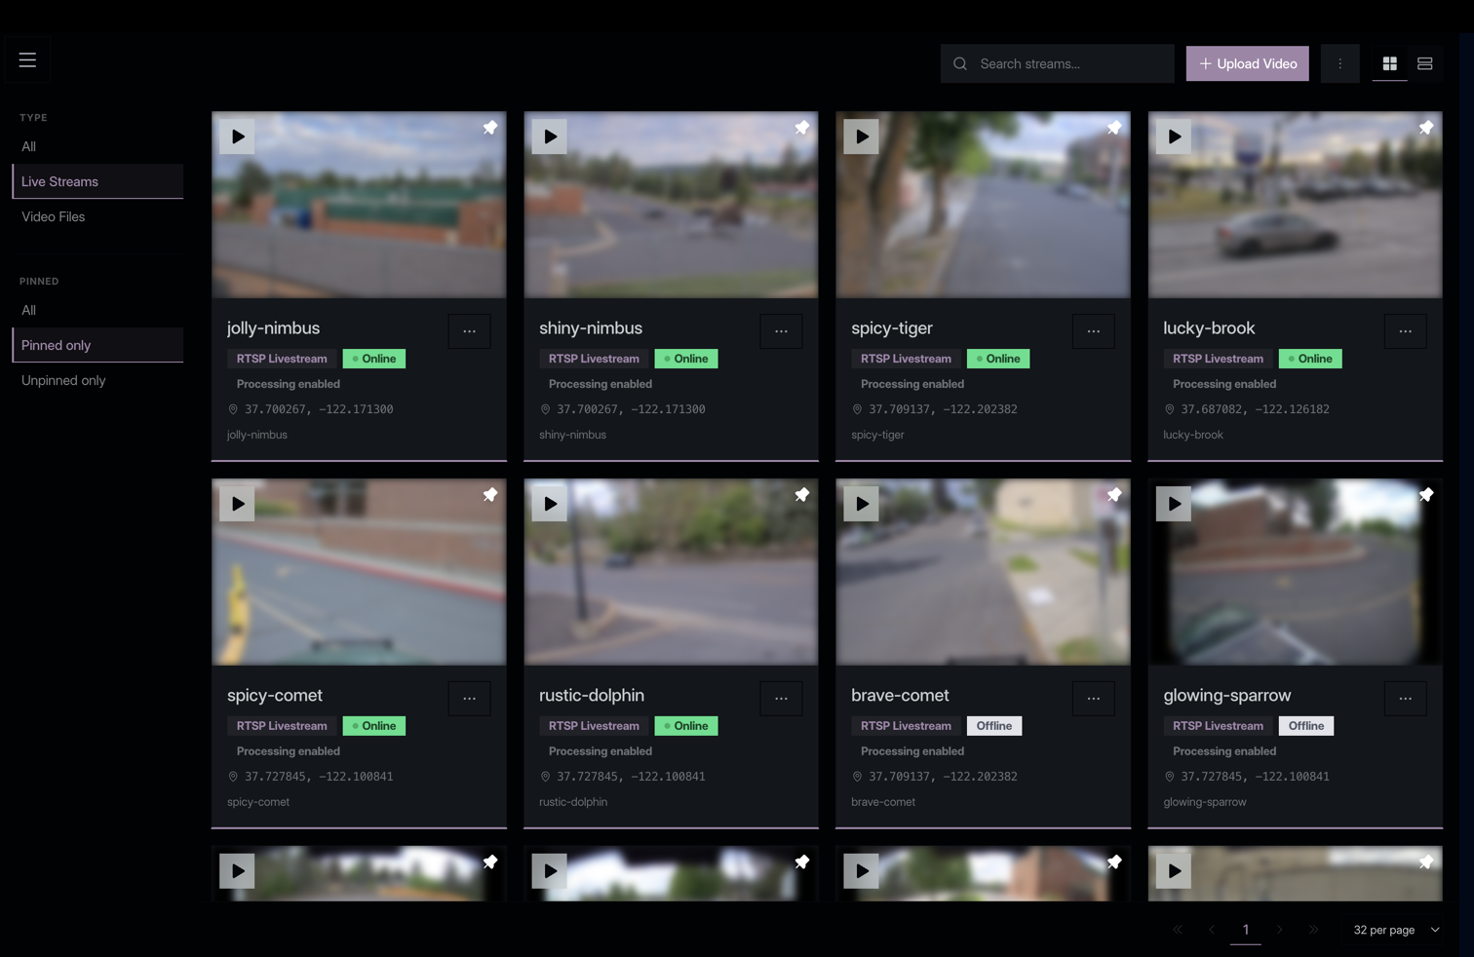Open the brave-comet thumbnail

point(983,572)
